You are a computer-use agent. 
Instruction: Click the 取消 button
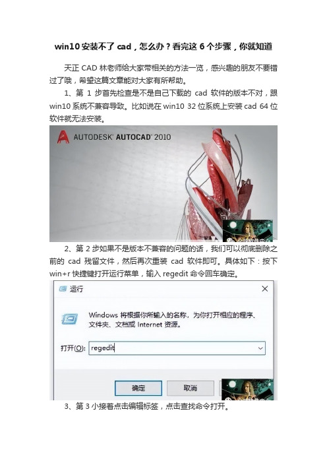(191, 388)
